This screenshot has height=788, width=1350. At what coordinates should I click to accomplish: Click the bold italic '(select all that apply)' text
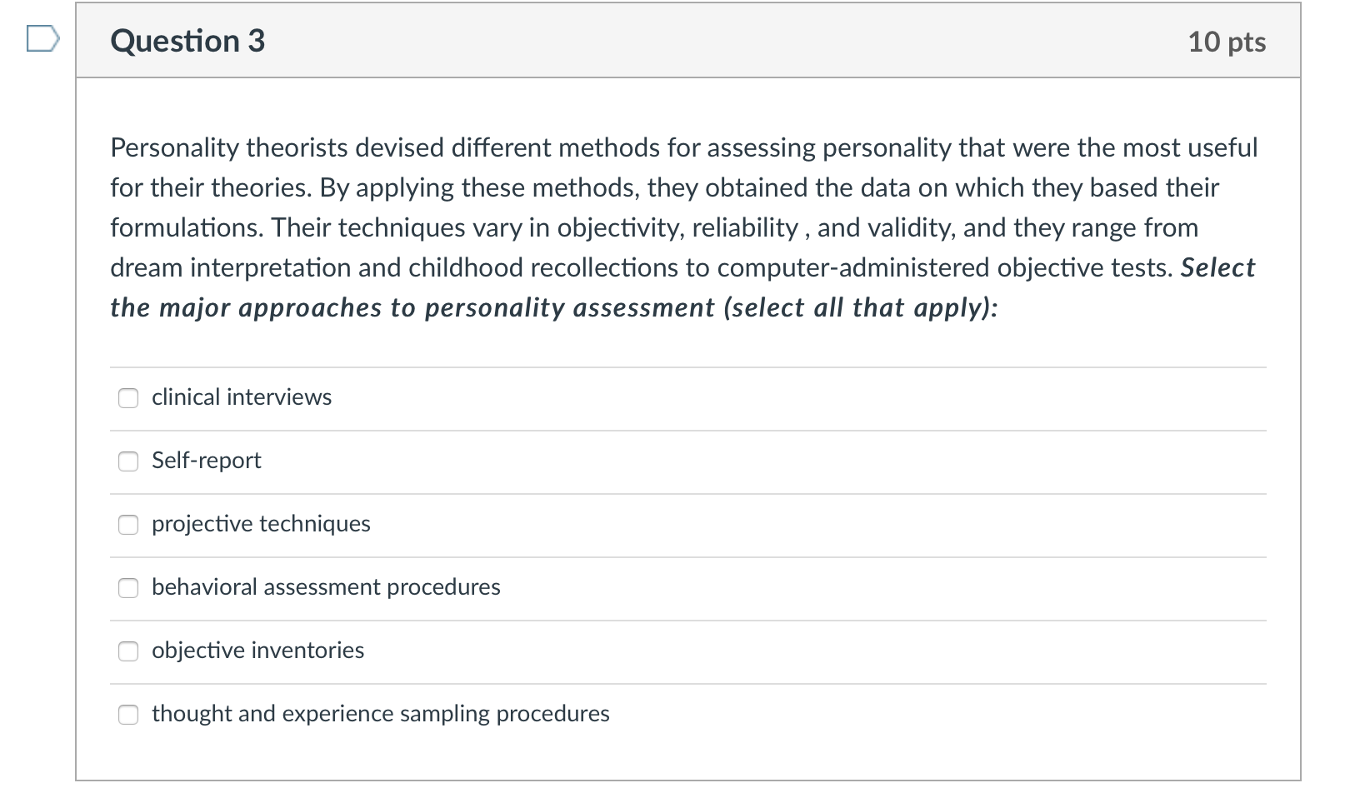[860, 307]
